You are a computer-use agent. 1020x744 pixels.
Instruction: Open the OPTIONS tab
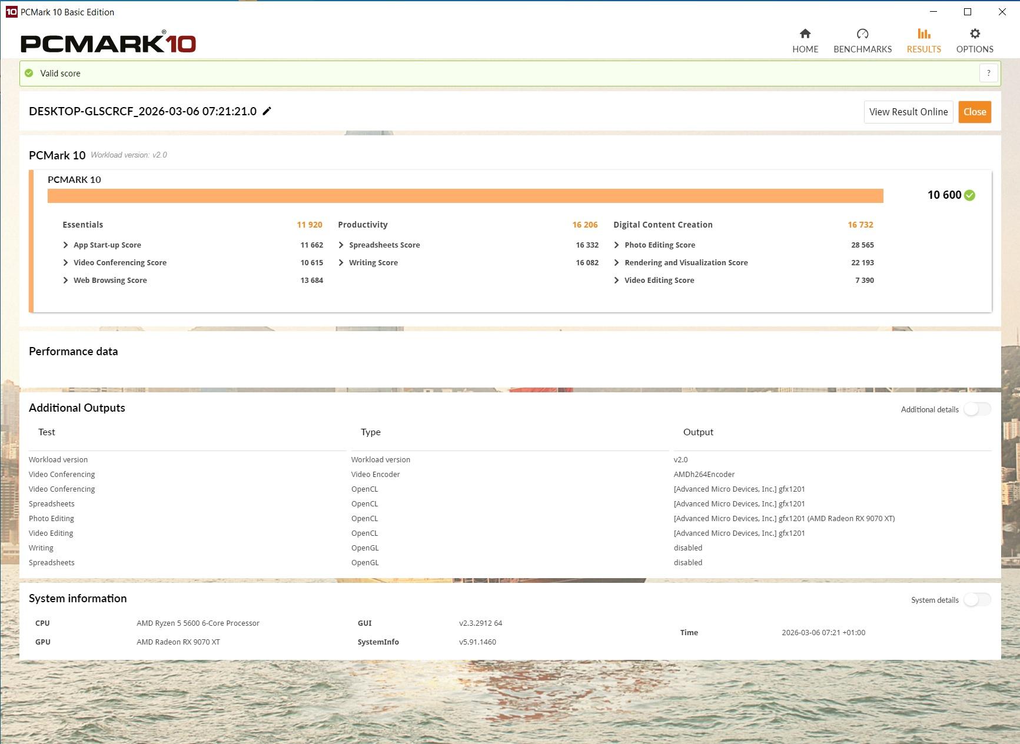pyautogui.click(x=975, y=41)
